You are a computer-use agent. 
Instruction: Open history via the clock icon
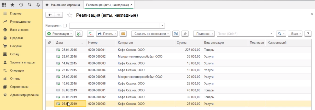click(x=21, y=5)
